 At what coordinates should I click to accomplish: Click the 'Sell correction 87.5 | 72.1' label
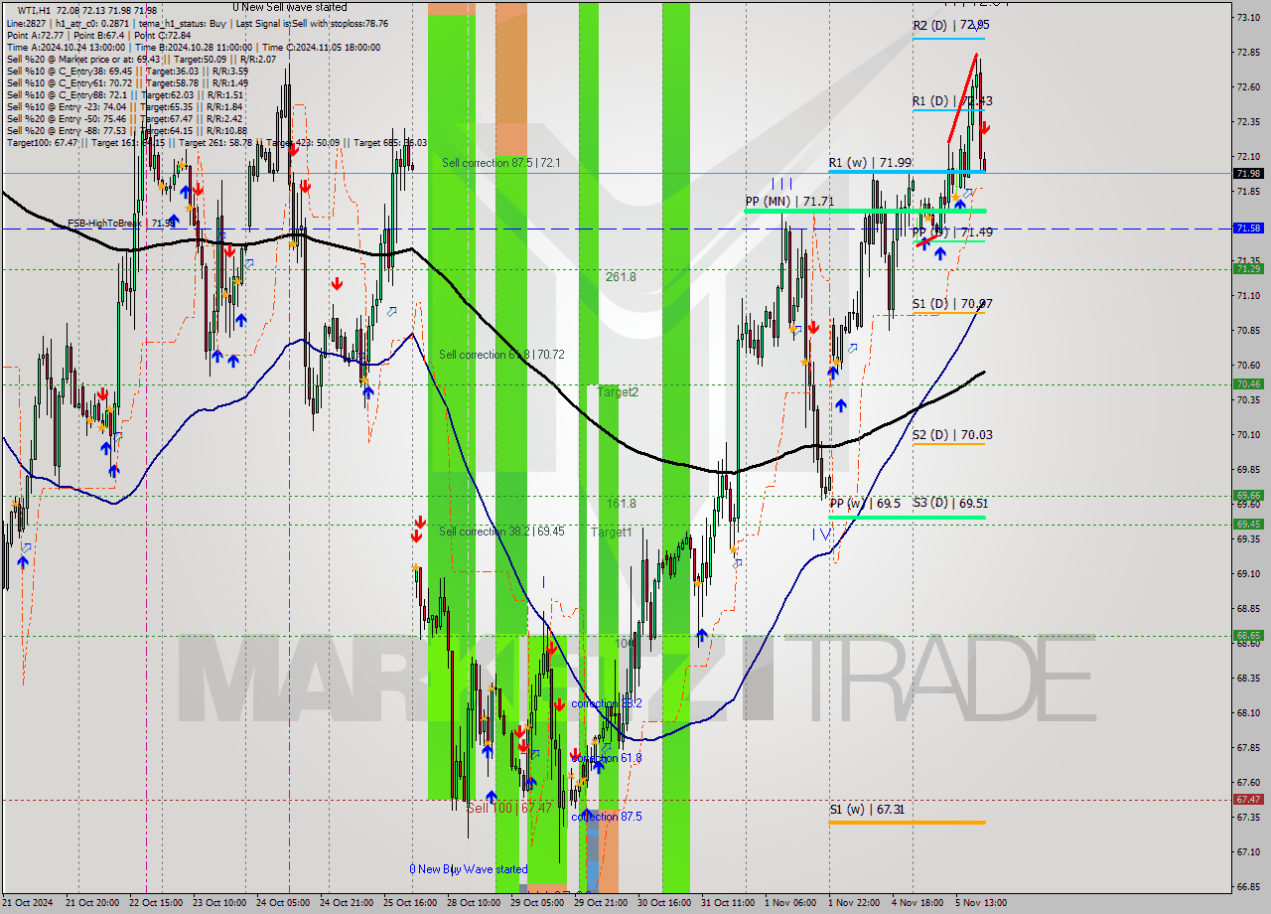coord(501,163)
